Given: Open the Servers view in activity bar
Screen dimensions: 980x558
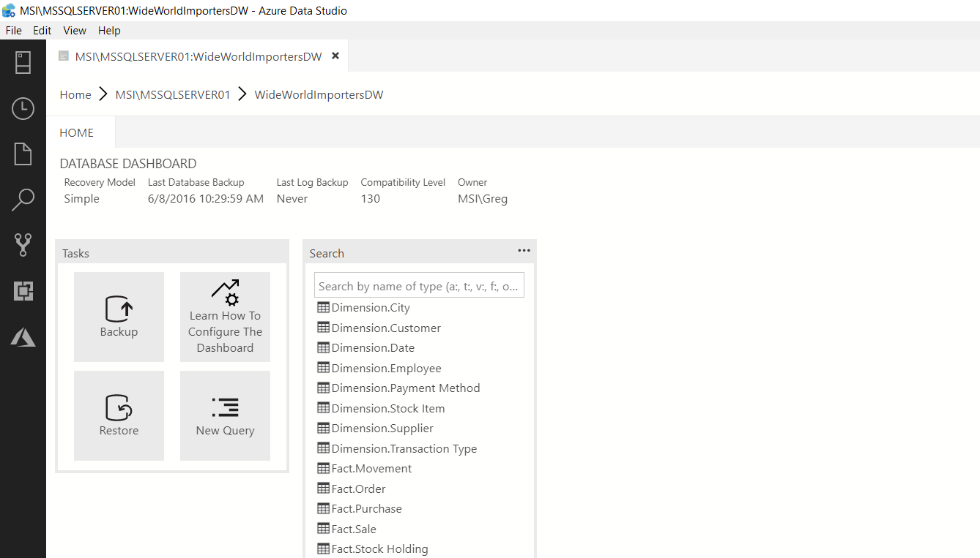Looking at the screenshot, I should [x=23, y=63].
